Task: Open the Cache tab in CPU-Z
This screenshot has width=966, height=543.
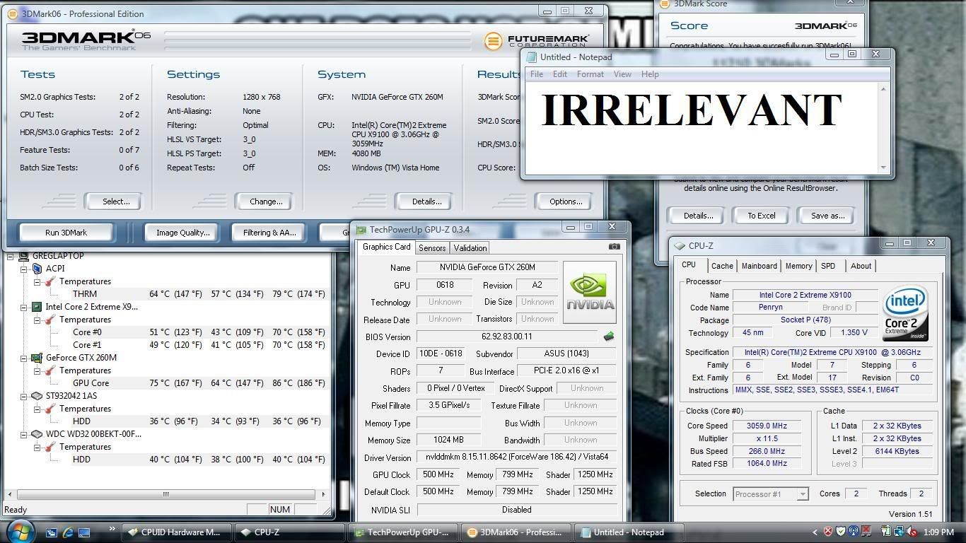Action: 722,267
